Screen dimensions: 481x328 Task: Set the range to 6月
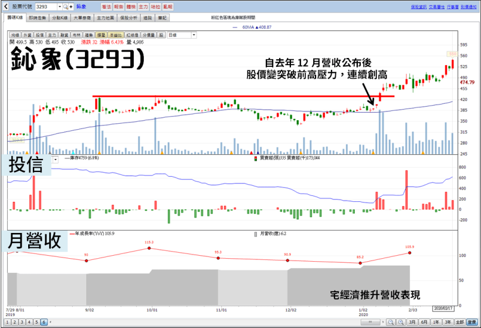[424, 322]
